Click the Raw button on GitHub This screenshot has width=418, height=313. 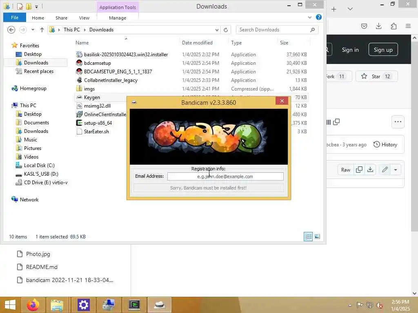346,170
